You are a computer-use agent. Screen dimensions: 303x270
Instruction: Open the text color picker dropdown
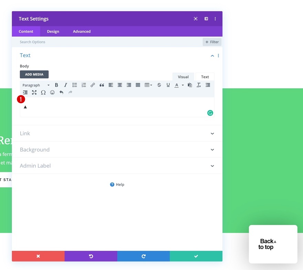(x=182, y=85)
